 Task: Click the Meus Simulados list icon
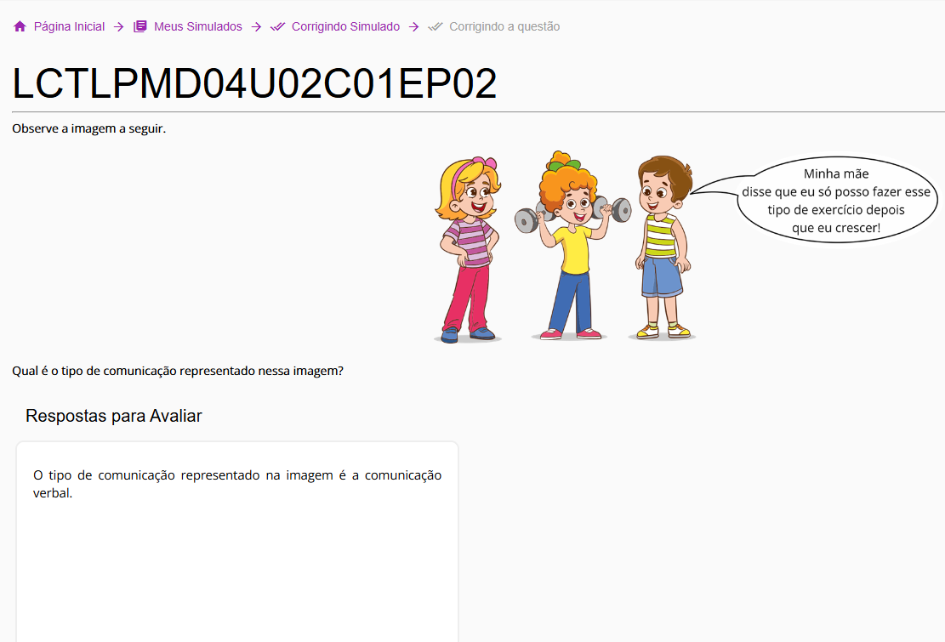pos(140,26)
